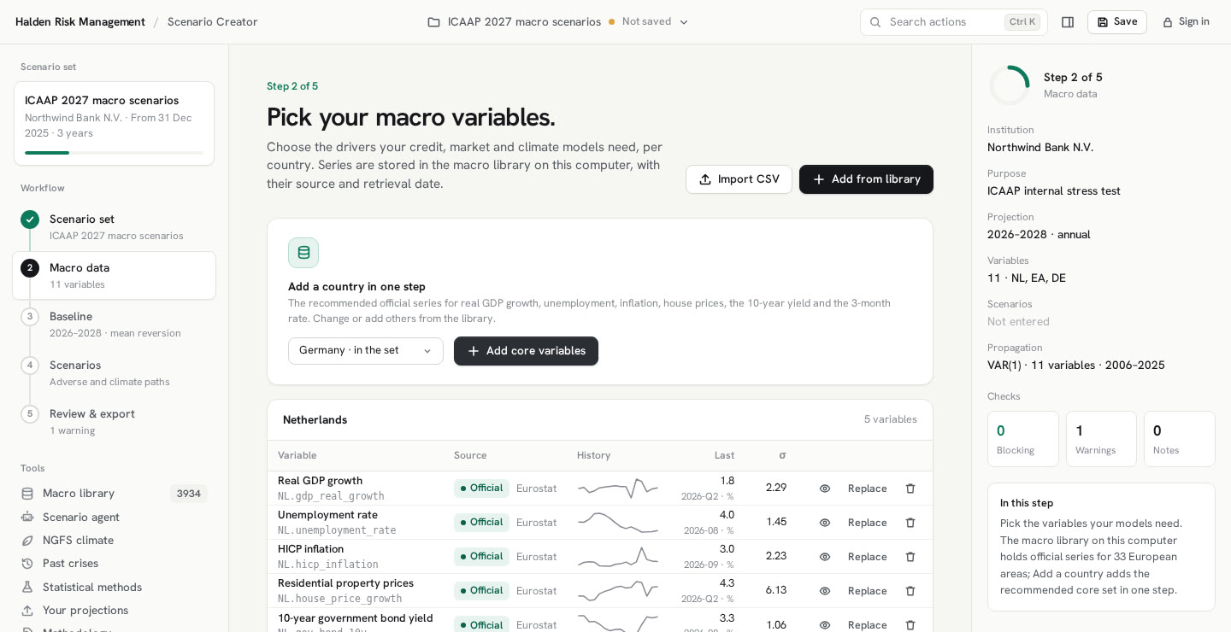Replace the HICP inflation series
The width and height of the screenshot is (1231, 632).
coord(868,557)
